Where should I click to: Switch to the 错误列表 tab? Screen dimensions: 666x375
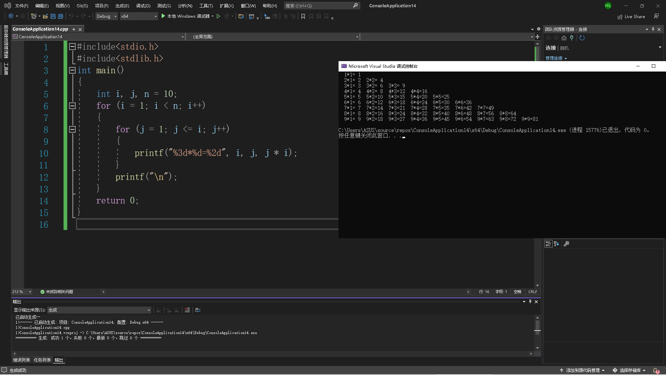(22, 360)
